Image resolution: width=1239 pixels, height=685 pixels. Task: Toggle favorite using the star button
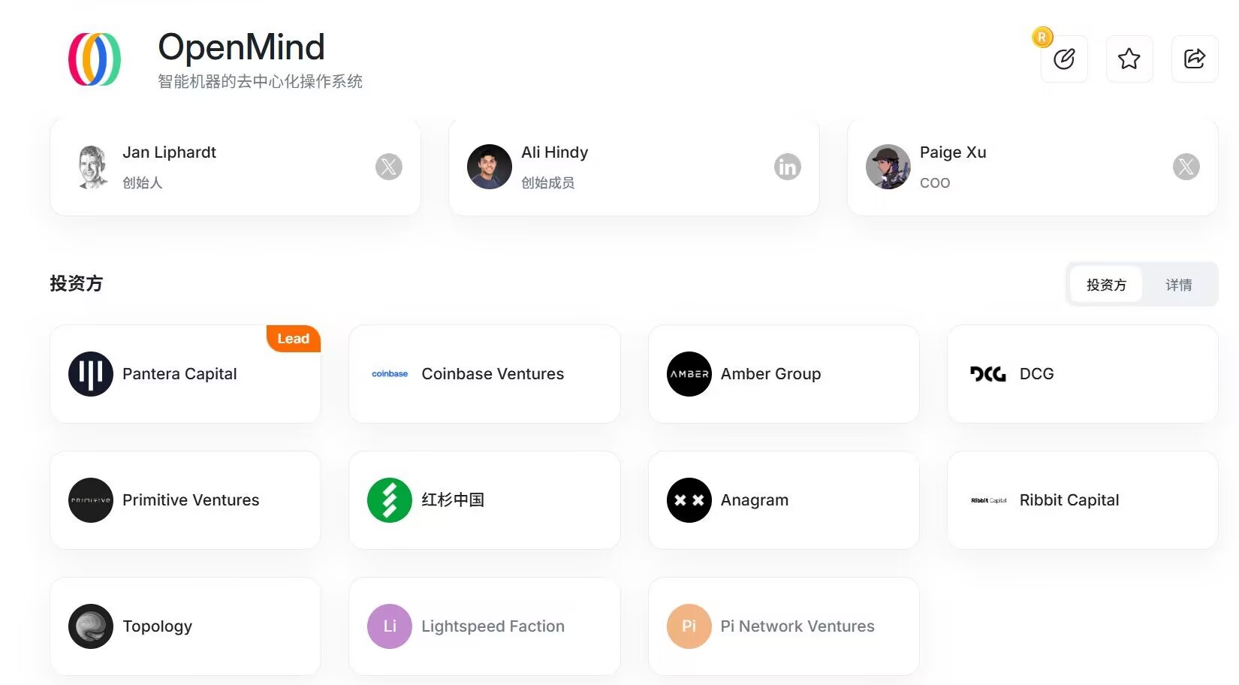[1129, 59]
